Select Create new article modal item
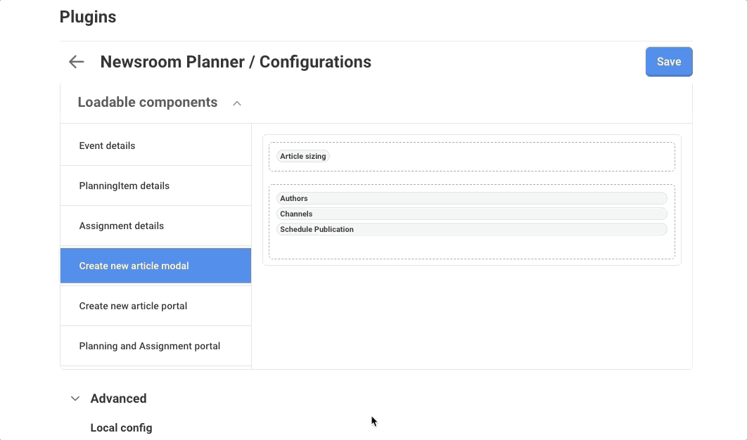Viewport: 747px width, 440px height. (134, 266)
